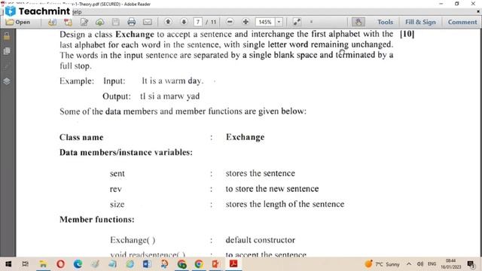Open File Explorer from taskbar
482x271 pixels.
[43, 264]
